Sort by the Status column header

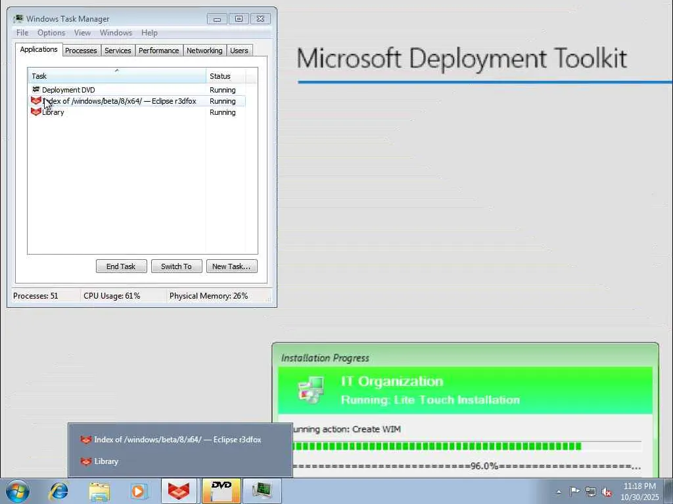pyautogui.click(x=226, y=76)
